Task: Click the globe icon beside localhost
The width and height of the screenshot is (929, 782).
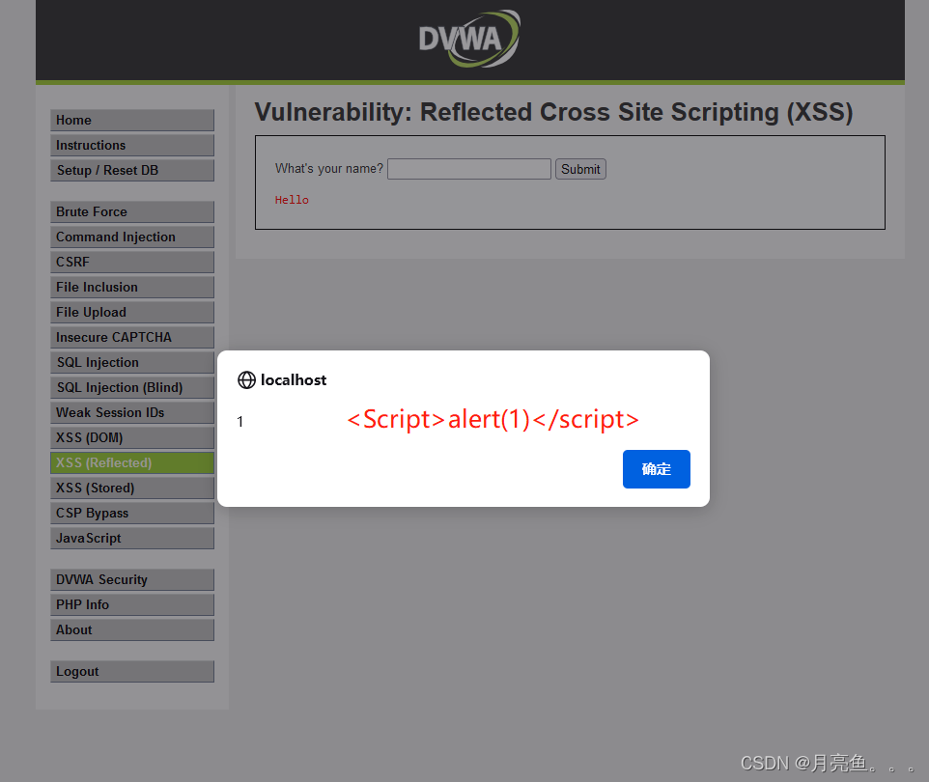Action: 246,379
